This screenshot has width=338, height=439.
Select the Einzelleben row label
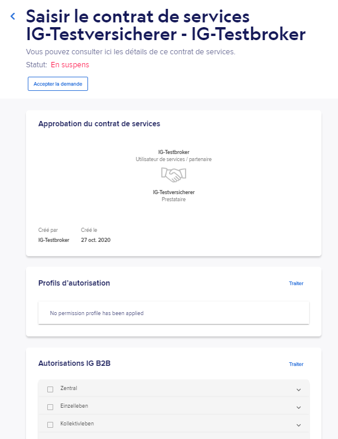tap(74, 406)
